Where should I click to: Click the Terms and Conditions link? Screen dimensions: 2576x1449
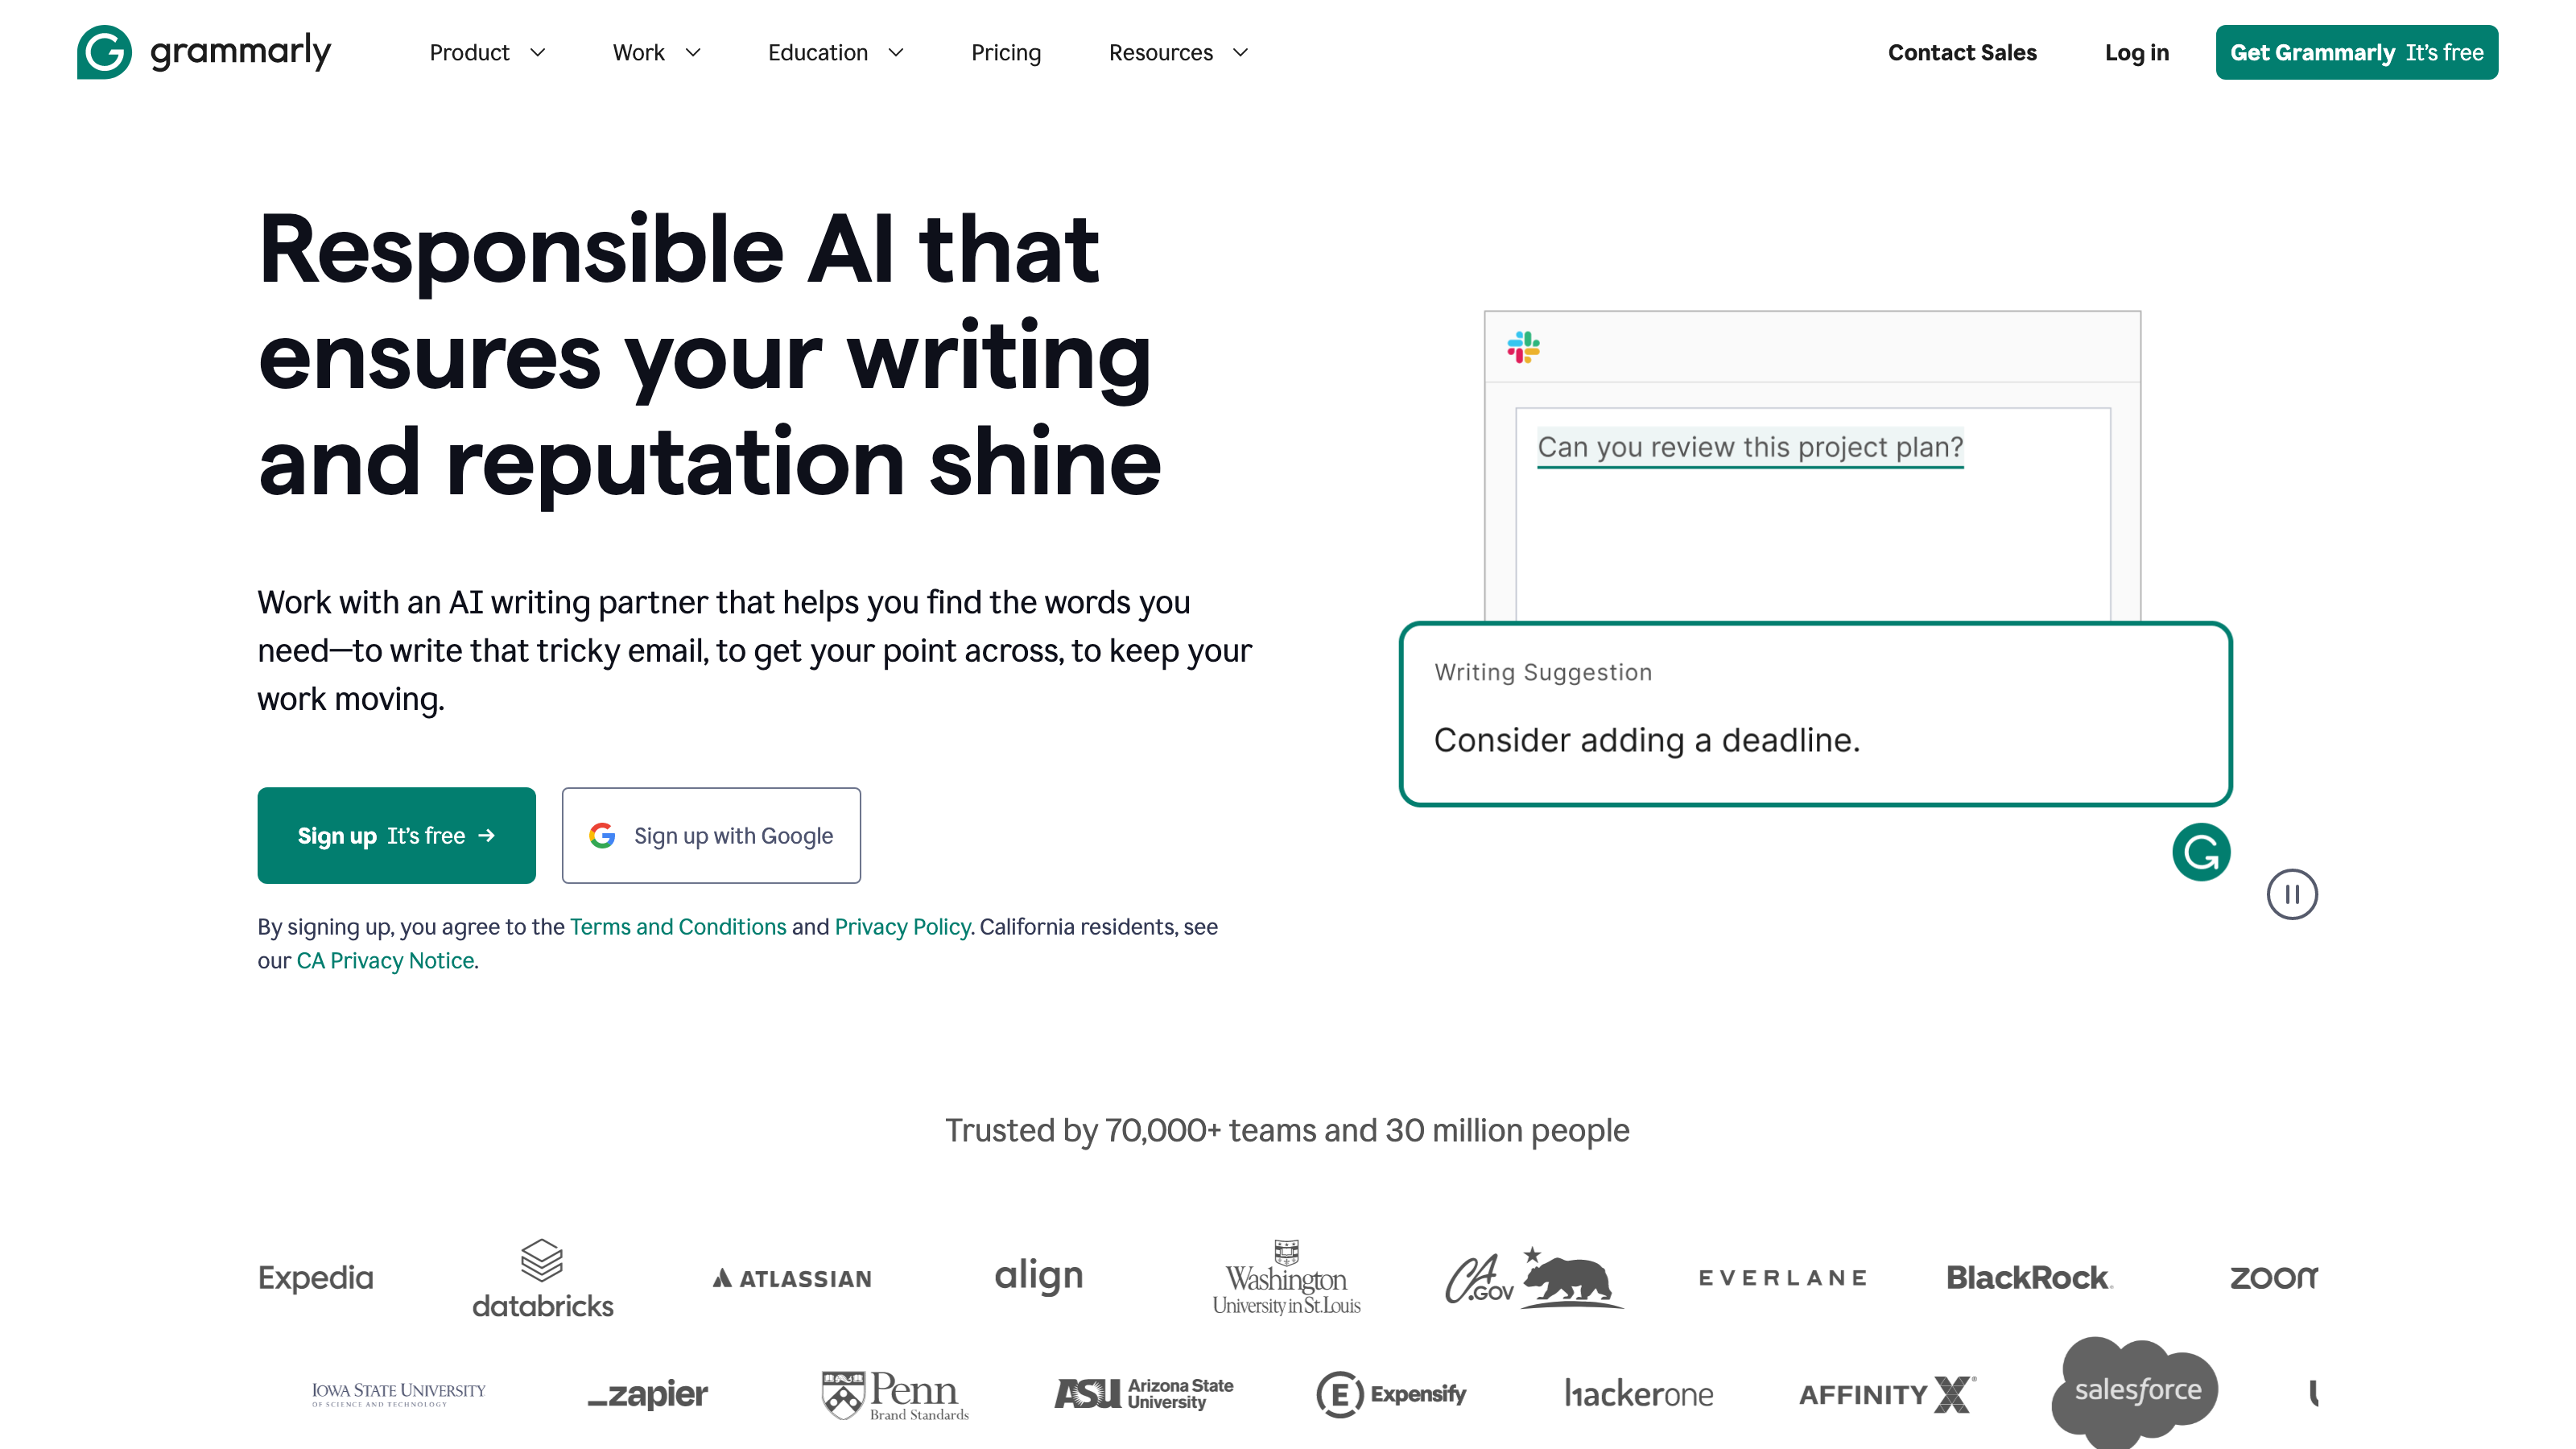tap(678, 925)
